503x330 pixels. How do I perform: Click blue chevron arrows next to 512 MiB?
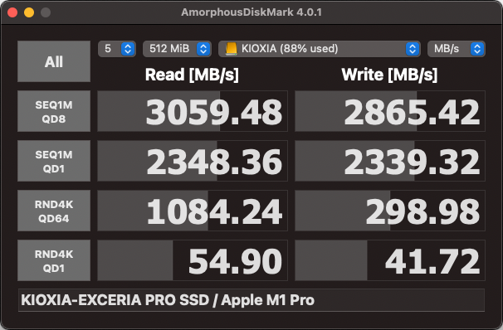[203, 49]
